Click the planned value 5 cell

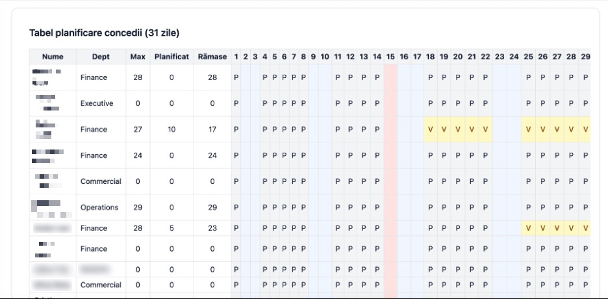(x=171, y=228)
